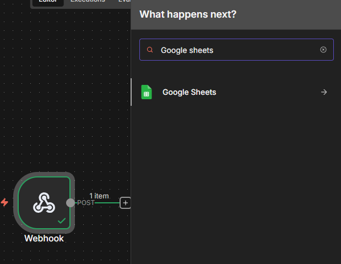Image resolution: width=341 pixels, height=264 pixels.
Task: Switch to the Editor tab
Action: point(47,2)
